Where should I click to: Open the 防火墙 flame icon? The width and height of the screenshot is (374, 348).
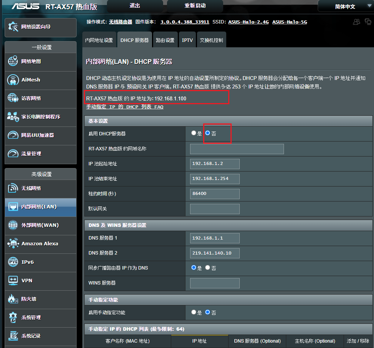[x=13, y=299]
